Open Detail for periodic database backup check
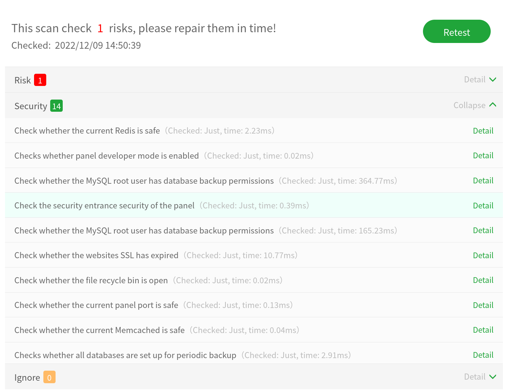The width and height of the screenshot is (514, 390). tap(483, 355)
